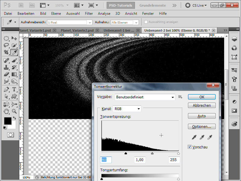The height and width of the screenshot is (181, 241).
Task: Select the Zoom tool
Action: point(14,111)
